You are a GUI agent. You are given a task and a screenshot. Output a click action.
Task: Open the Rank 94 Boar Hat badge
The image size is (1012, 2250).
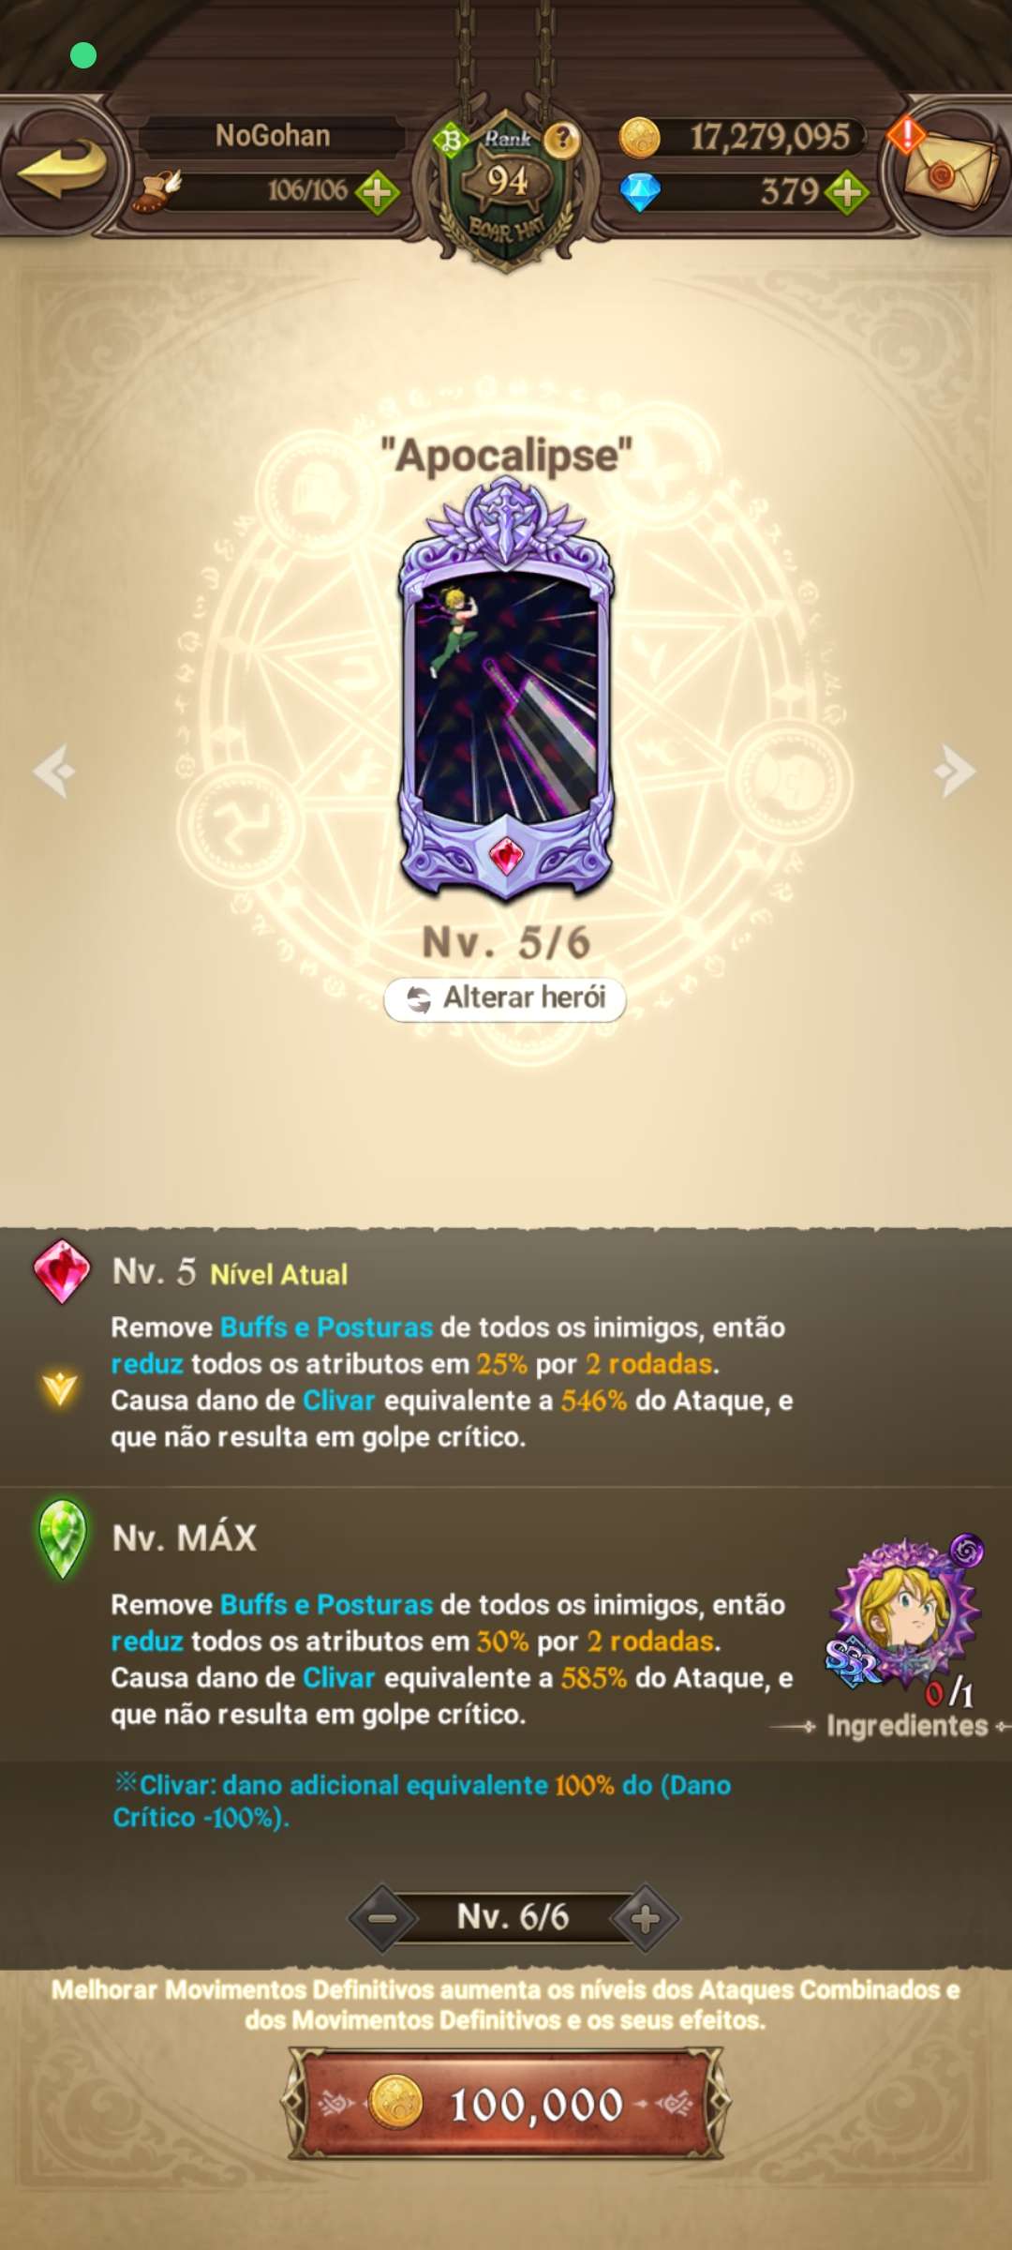pos(507,187)
